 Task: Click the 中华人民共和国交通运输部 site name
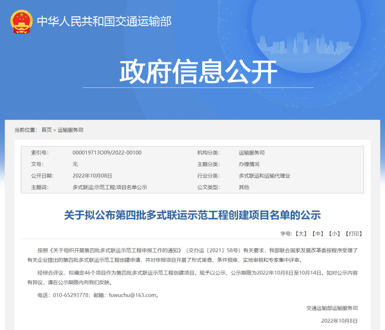click(104, 22)
